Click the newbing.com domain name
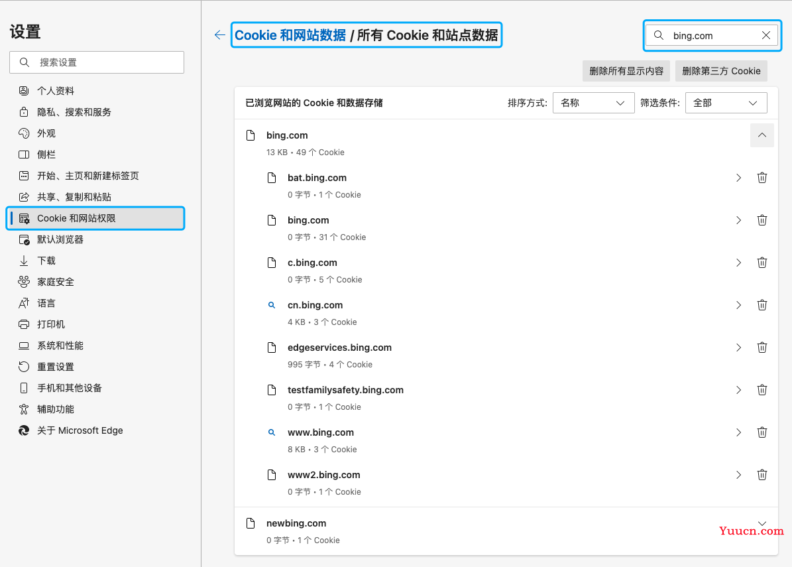 point(296,523)
